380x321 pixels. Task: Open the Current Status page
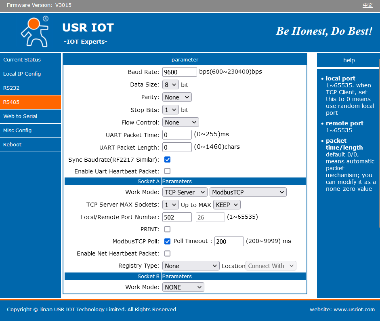click(x=22, y=60)
